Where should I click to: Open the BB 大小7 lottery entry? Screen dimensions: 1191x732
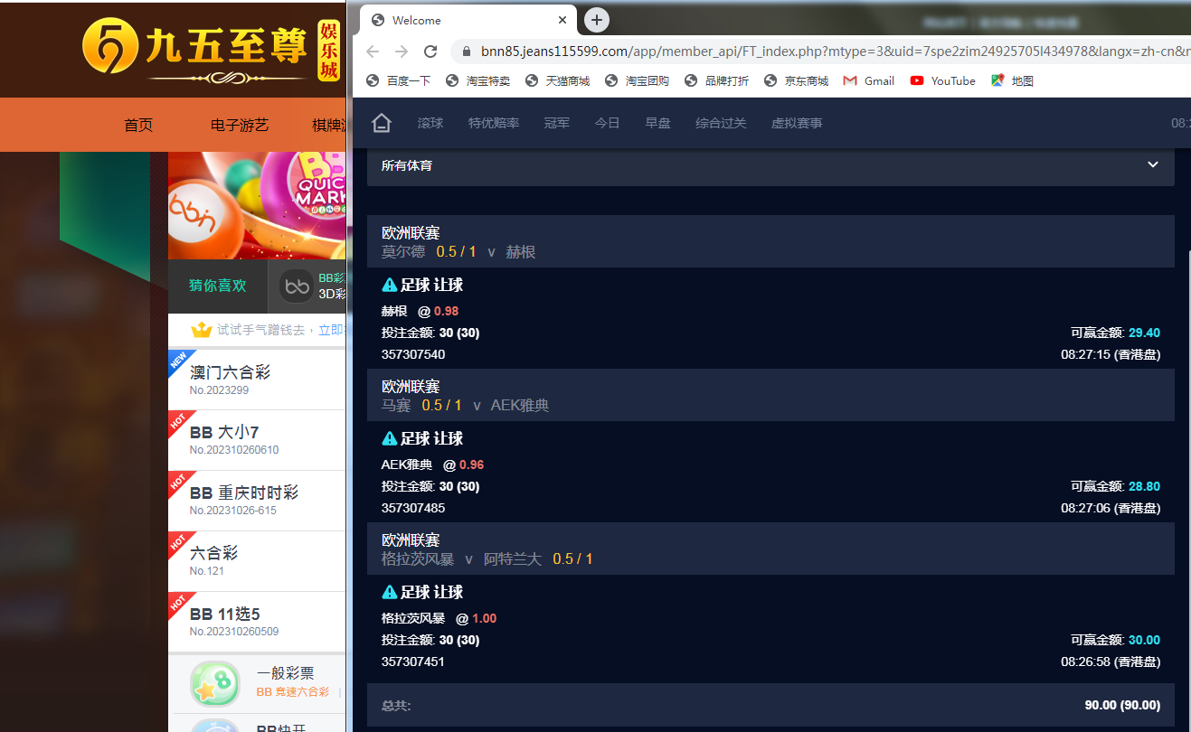[x=257, y=440]
